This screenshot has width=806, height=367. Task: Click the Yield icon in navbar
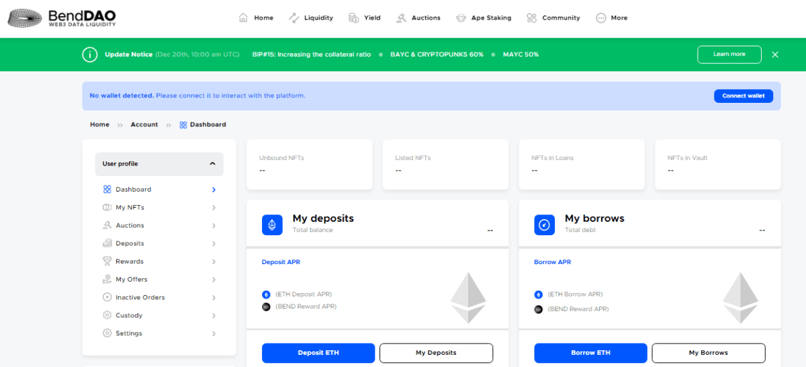[x=353, y=18]
